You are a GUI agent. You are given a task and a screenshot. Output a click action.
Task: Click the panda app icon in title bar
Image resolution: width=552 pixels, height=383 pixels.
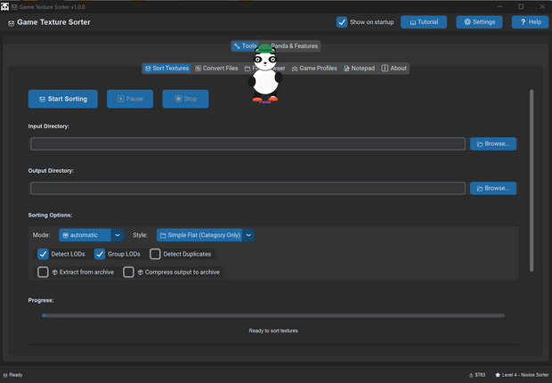(5, 6)
